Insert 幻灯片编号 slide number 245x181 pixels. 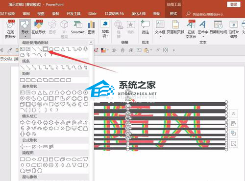click(234, 29)
